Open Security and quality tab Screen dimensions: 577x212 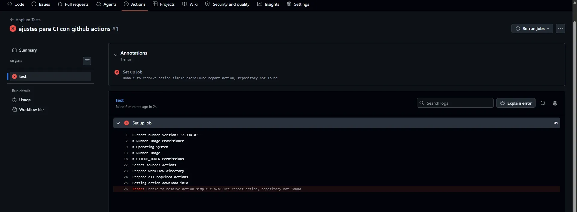(227, 4)
